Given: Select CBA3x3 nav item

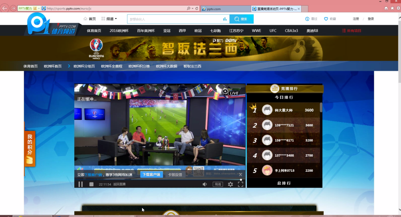Looking at the screenshot, I should (x=291, y=31).
